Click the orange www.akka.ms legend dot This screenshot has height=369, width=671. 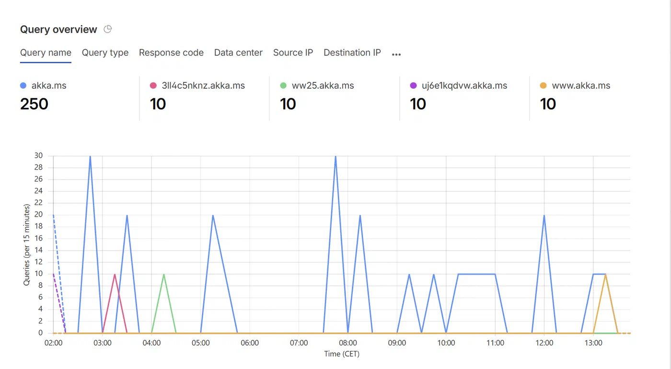tap(543, 86)
